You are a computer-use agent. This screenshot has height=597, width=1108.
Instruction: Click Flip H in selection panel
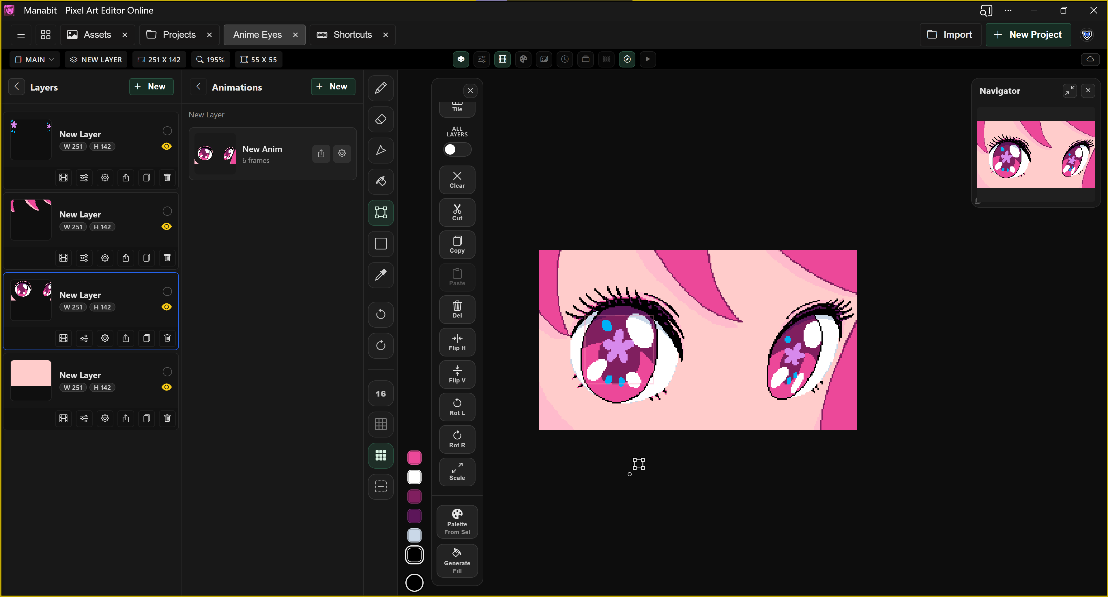(457, 342)
